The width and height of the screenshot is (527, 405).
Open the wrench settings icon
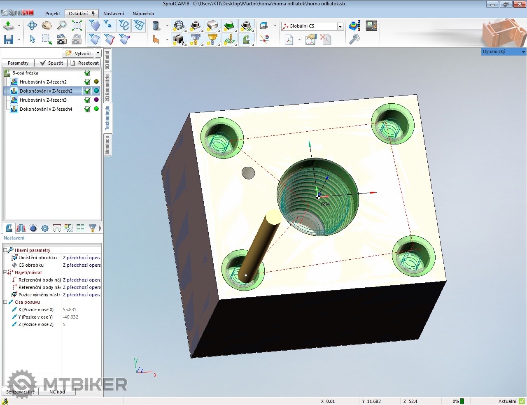354,40
